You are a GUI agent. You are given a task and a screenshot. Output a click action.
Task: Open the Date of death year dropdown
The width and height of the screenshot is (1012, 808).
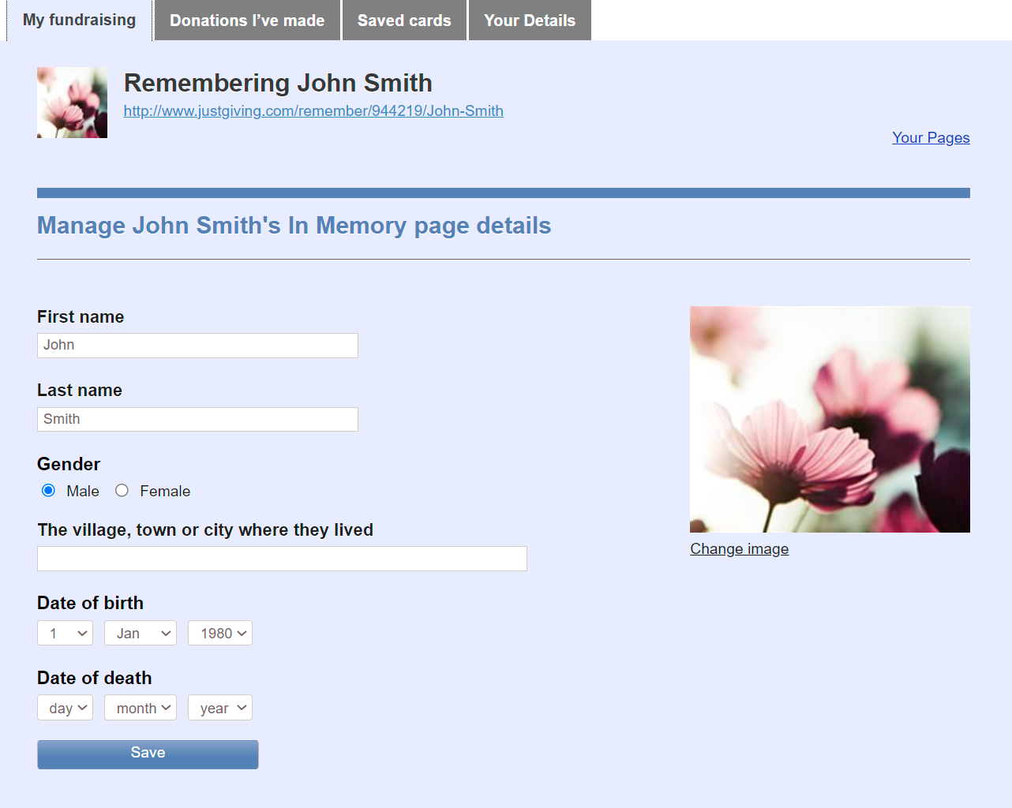(220, 708)
